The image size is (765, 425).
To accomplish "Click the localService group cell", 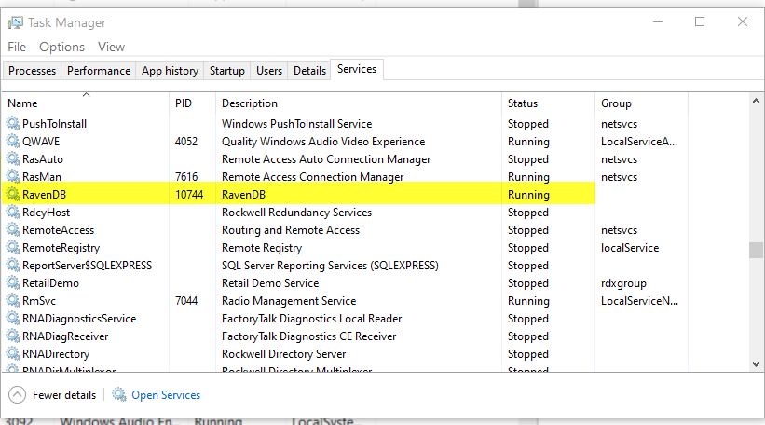I will click(x=630, y=248).
